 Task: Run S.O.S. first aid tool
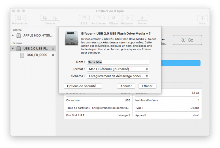pyautogui.click(x=84, y=18)
